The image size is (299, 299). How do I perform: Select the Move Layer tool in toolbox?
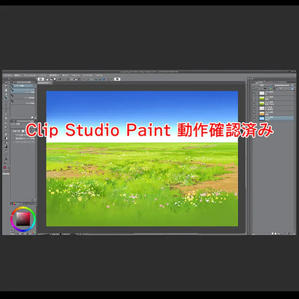(6, 98)
